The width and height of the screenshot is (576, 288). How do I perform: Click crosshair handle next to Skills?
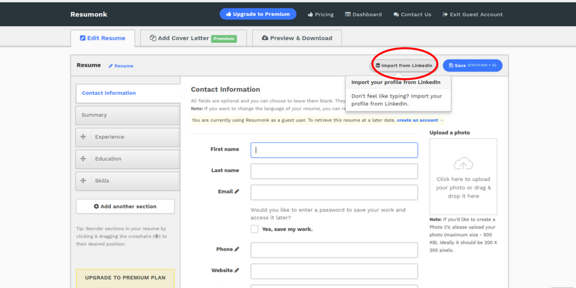tap(83, 181)
